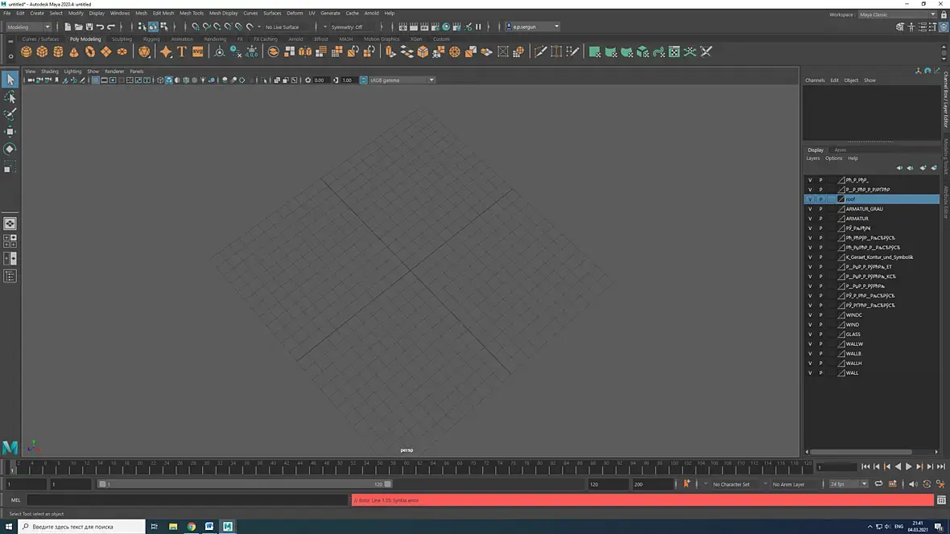This screenshot has height=534, width=950.
Task: Switch to Rigging shelf tab
Action: (x=151, y=39)
